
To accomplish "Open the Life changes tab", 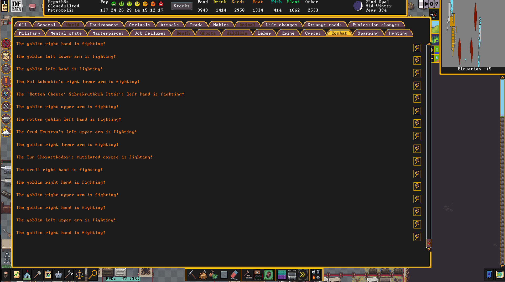I will 281,25.
